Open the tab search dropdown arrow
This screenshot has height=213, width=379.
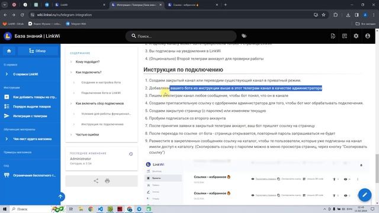point(5,5)
